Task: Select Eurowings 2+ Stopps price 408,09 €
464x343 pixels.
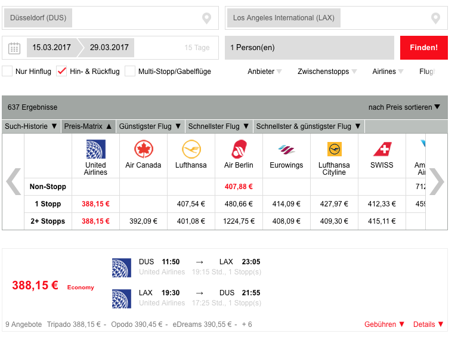Action: [286, 221]
